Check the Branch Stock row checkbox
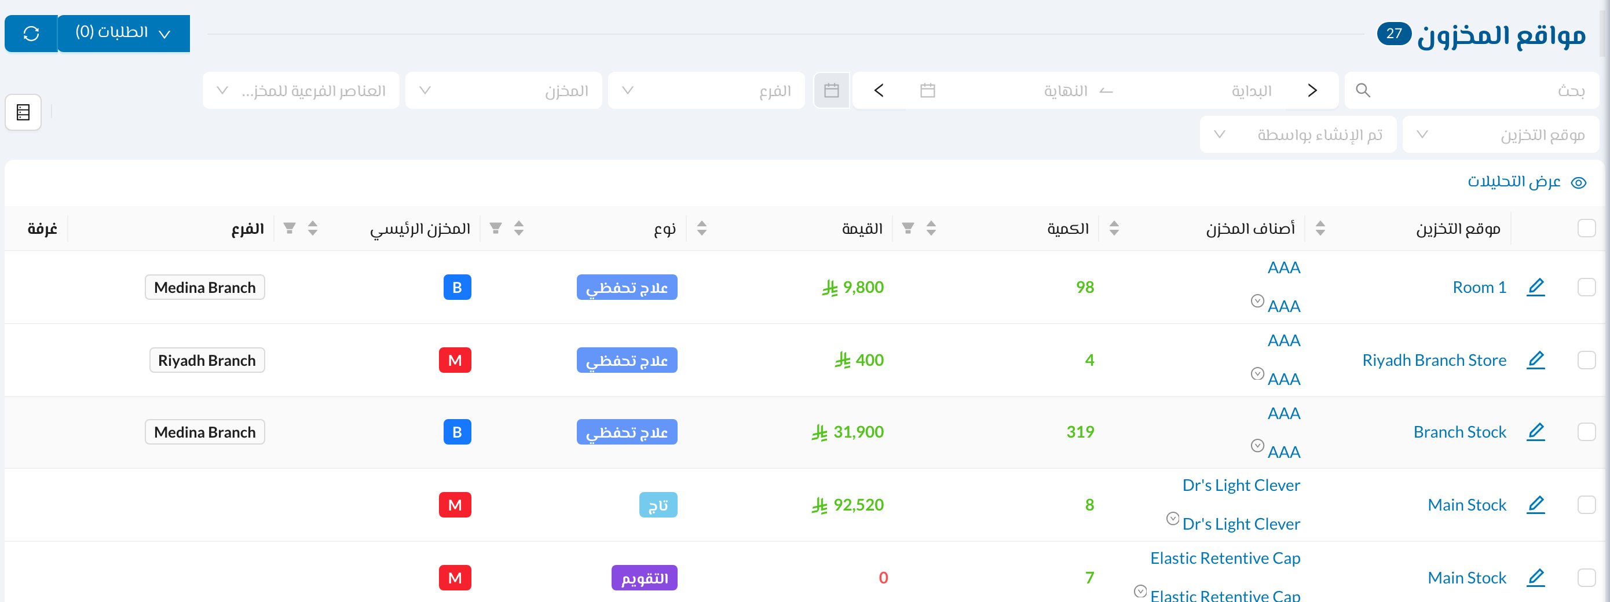The width and height of the screenshot is (1610, 602). tap(1586, 432)
